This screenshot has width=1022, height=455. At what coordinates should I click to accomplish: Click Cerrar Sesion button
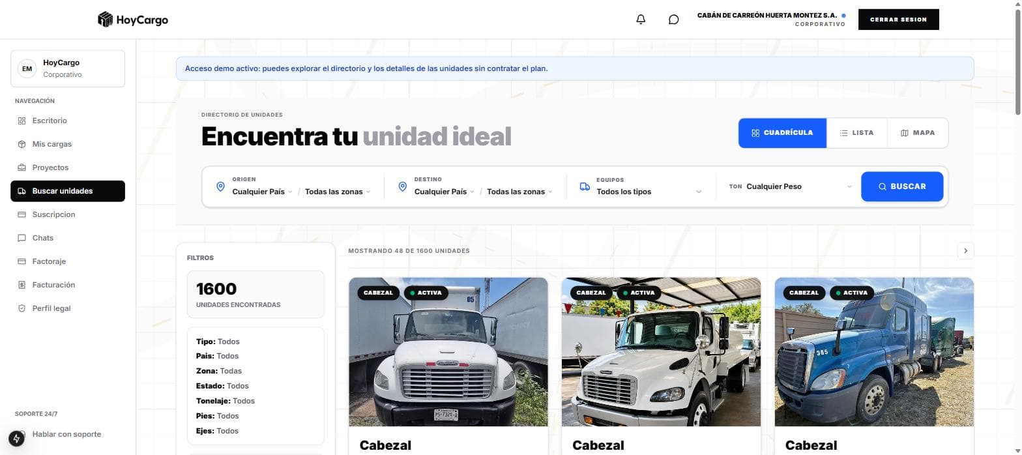click(x=898, y=20)
